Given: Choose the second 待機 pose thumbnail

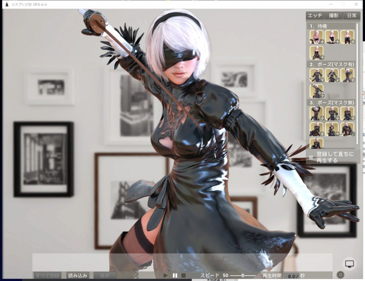Looking at the screenshot, I should (x=332, y=37).
